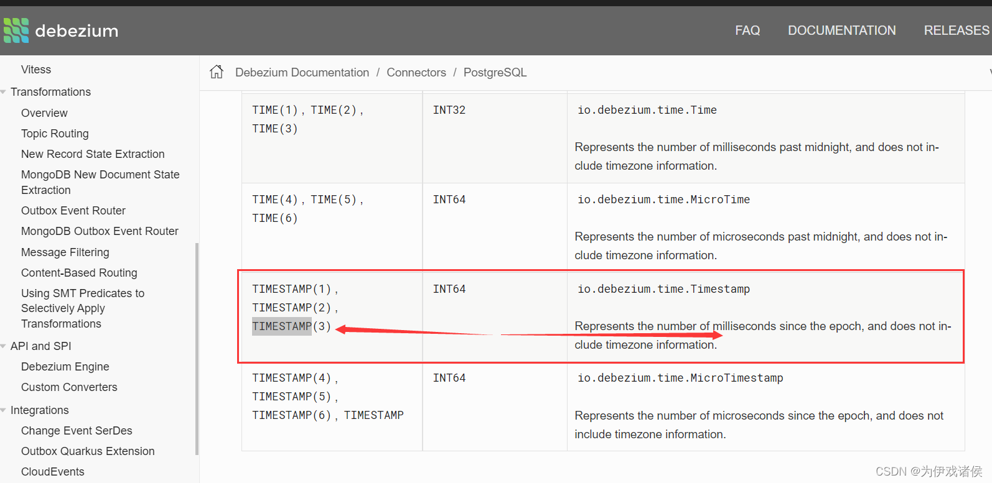Click the TIMESTAMP(6), TIMESTAMP text
The height and width of the screenshot is (483, 992).
328,415
